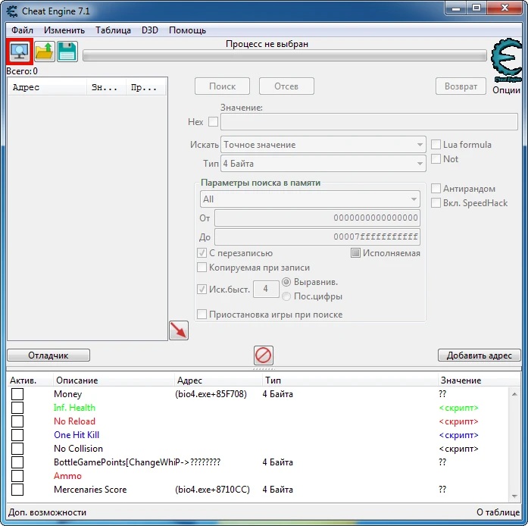Click address table scrollbar down arrow
The height and width of the screenshot is (526, 528).
514,496
